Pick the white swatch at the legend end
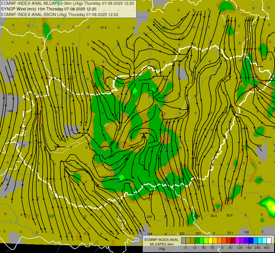Image resolution: width=275 pixels, height=253 pixels. pyautogui.click(x=269, y=241)
